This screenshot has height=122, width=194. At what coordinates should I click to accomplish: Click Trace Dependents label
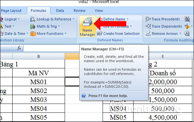(167, 26)
